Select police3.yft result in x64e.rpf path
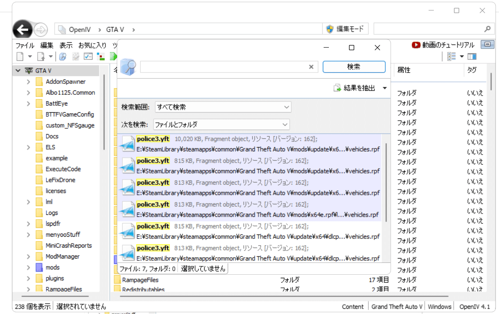Image resolution: width=499 pixels, height=314 pixels. [249, 210]
